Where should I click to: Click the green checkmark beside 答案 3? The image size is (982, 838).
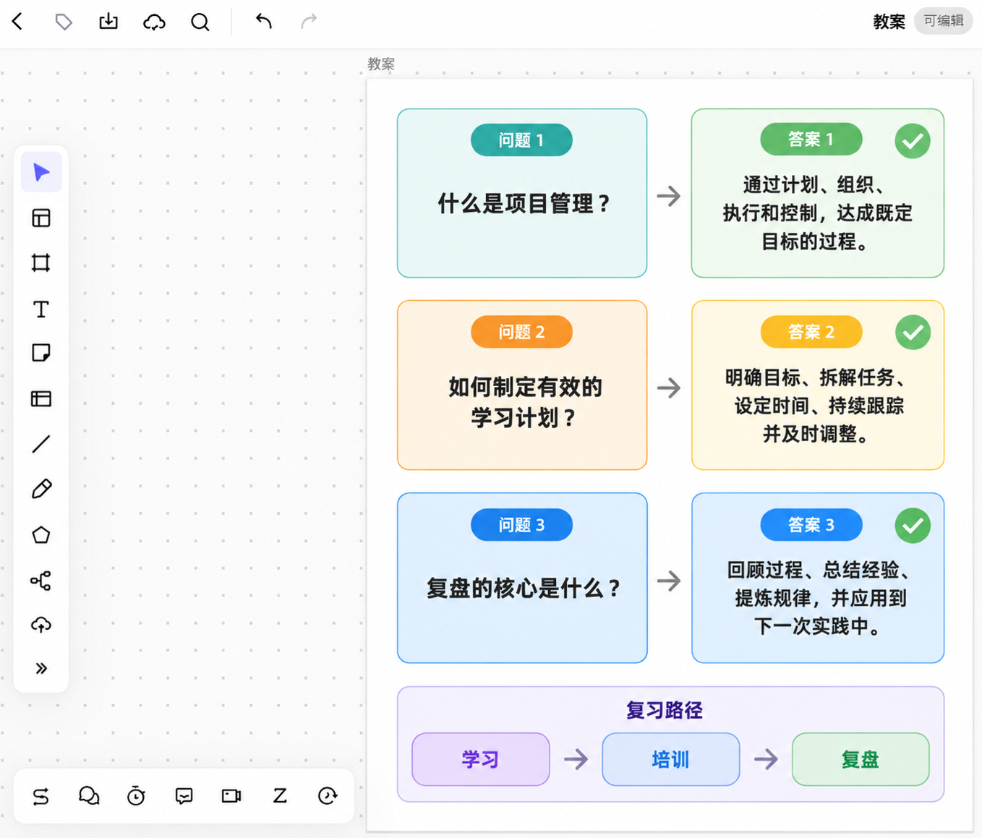click(x=913, y=526)
